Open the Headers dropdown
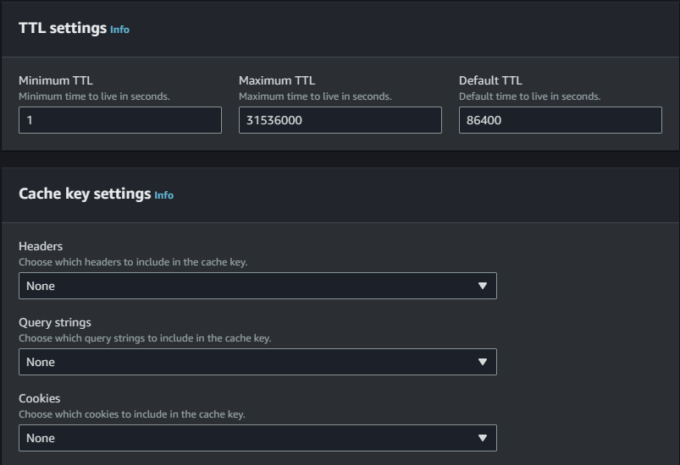 pyautogui.click(x=257, y=286)
